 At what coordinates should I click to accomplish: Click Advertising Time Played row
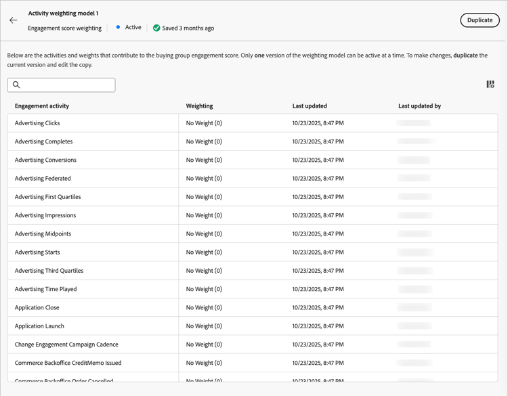pyautogui.click(x=45, y=289)
